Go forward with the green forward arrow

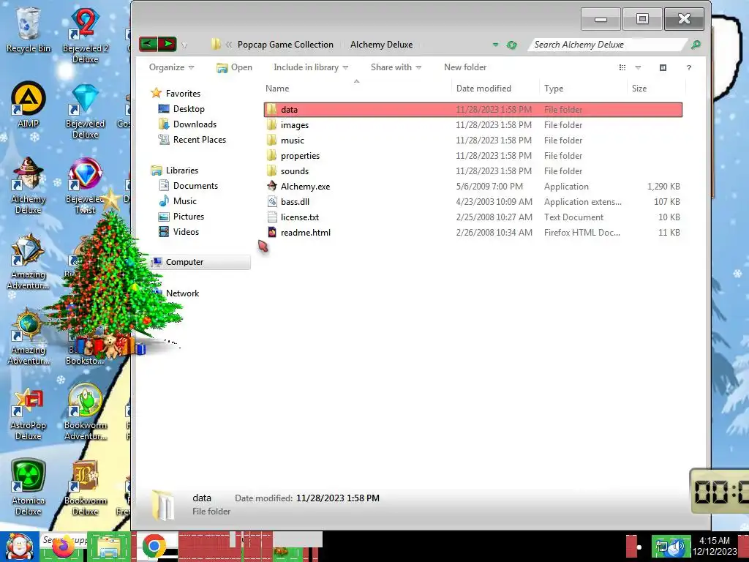pyautogui.click(x=168, y=45)
